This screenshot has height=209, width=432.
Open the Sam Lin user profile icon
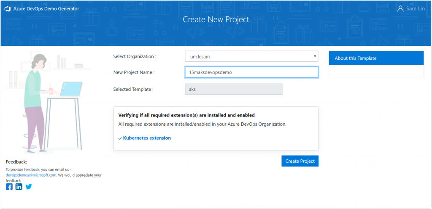400,9
